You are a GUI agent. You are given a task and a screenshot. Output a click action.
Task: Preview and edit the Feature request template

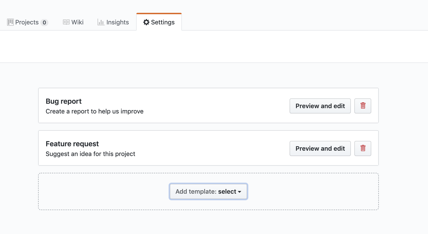click(320, 148)
